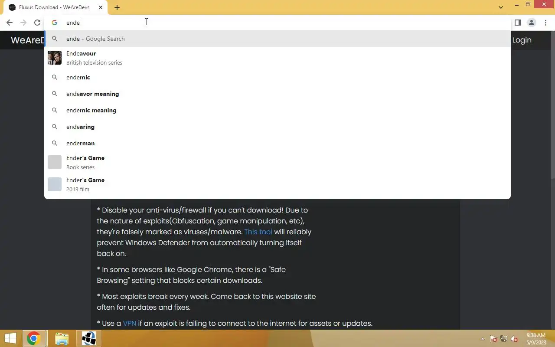Click the Login link on WeAreDevs

coord(522,40)
